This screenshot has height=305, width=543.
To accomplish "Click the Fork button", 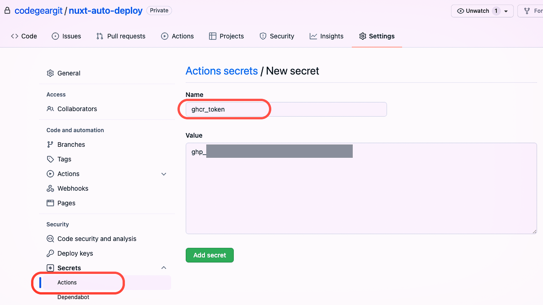I will click(x=530, y=11).
